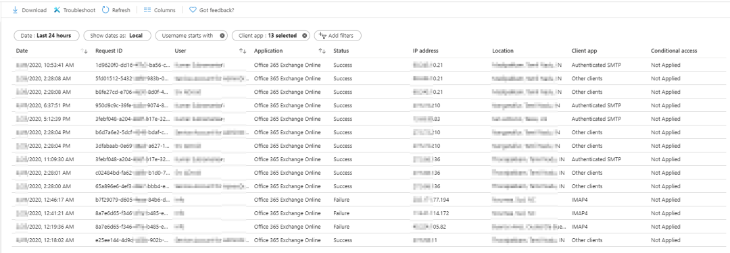Image resolution: width=730 pixels, height=253 pixels.
Task: Click the Location column header
Action: (503, 51)
